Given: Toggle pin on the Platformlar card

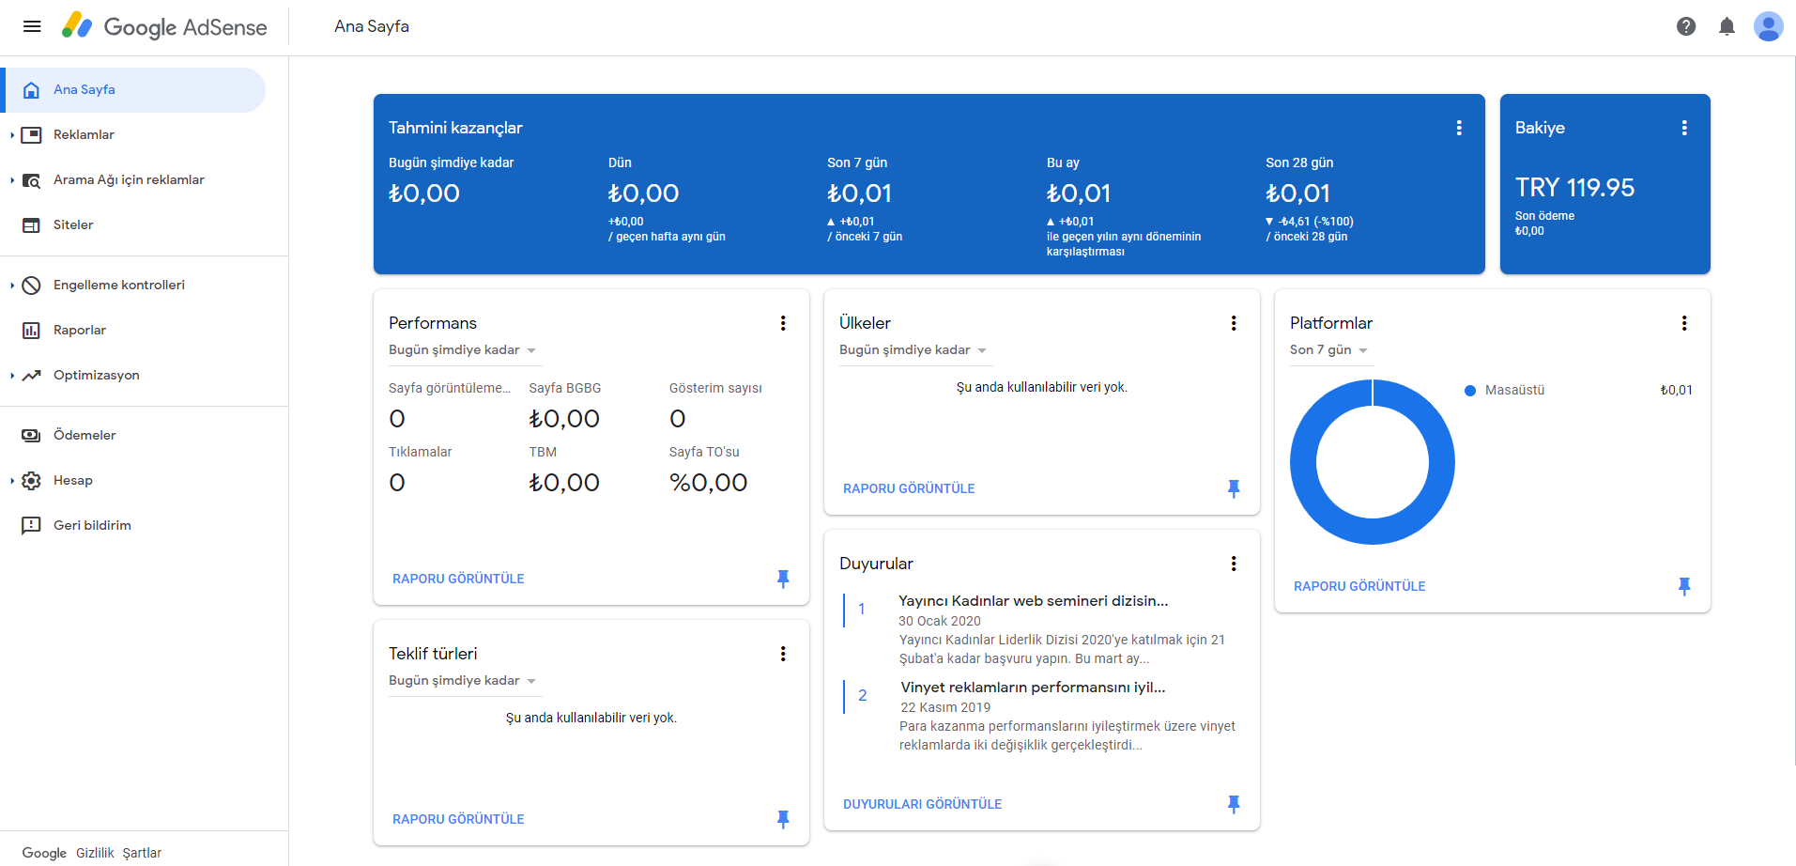Looking at the screenshot, I should 1684,586.
